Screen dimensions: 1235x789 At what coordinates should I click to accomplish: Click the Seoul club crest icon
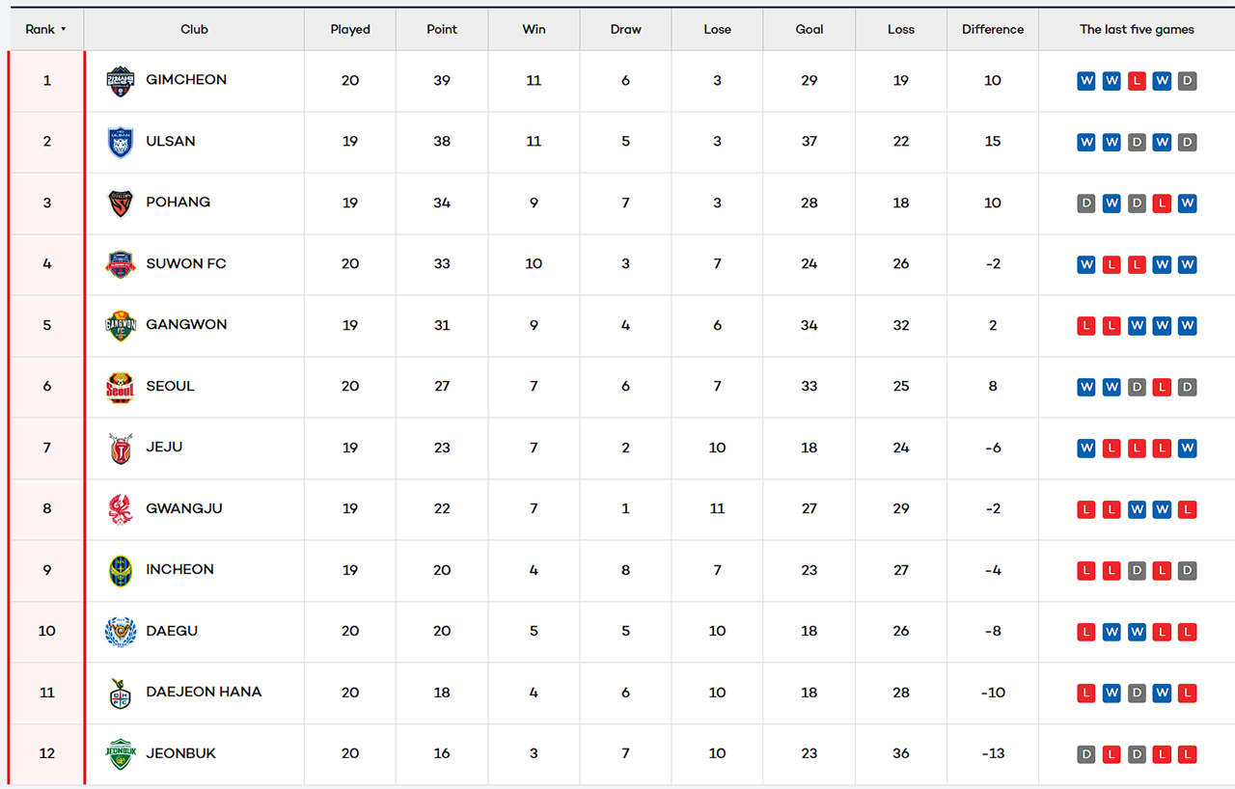click(x=121, y=387)
